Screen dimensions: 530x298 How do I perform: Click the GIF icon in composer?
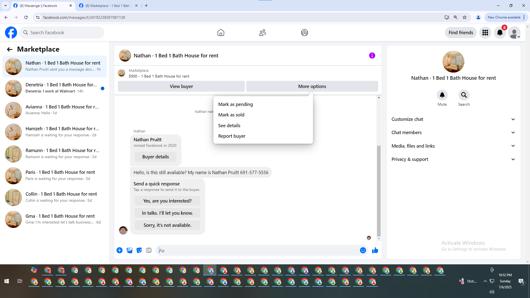[149, 250]
